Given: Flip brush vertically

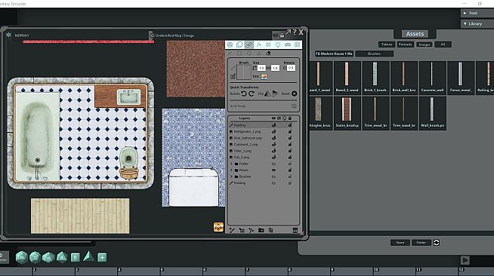Looking at the screenshot, I should pos(275,94).
